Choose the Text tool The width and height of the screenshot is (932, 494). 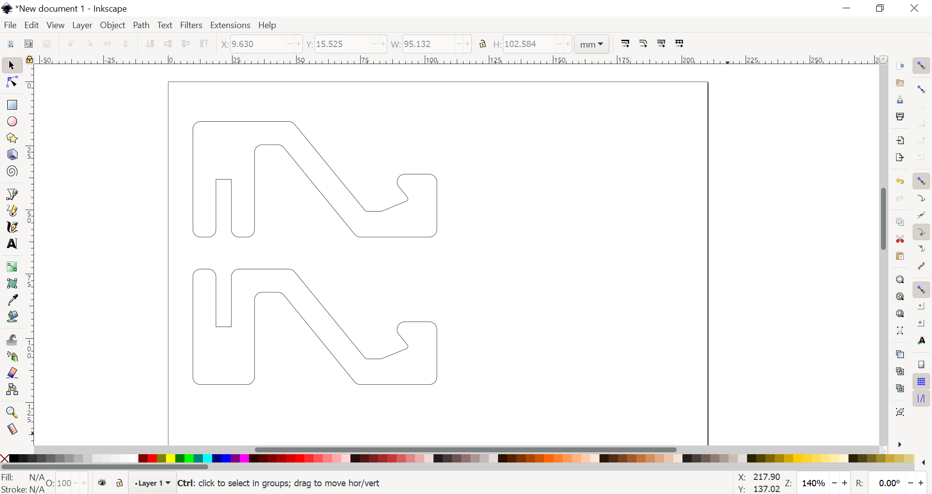tap(11, 244)
